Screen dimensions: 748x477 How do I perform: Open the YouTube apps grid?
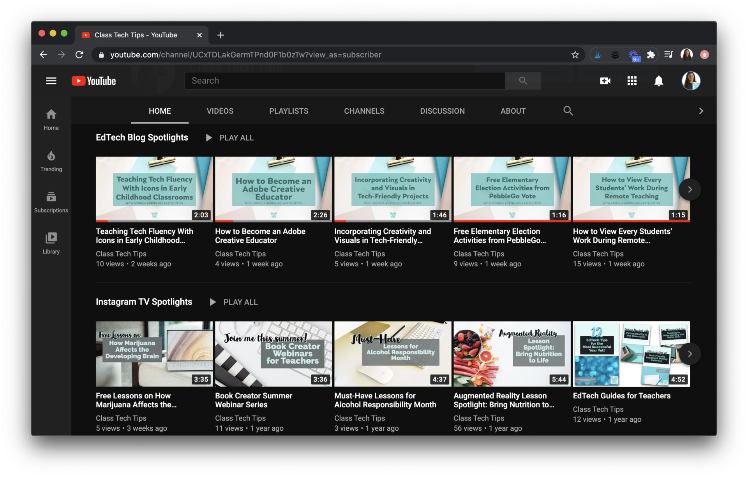coord(632,81)
